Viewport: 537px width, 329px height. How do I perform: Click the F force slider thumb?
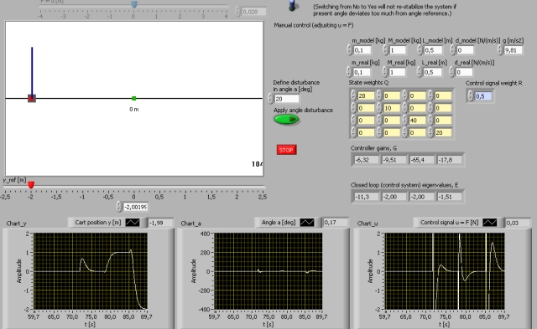[x=134, y=4]
